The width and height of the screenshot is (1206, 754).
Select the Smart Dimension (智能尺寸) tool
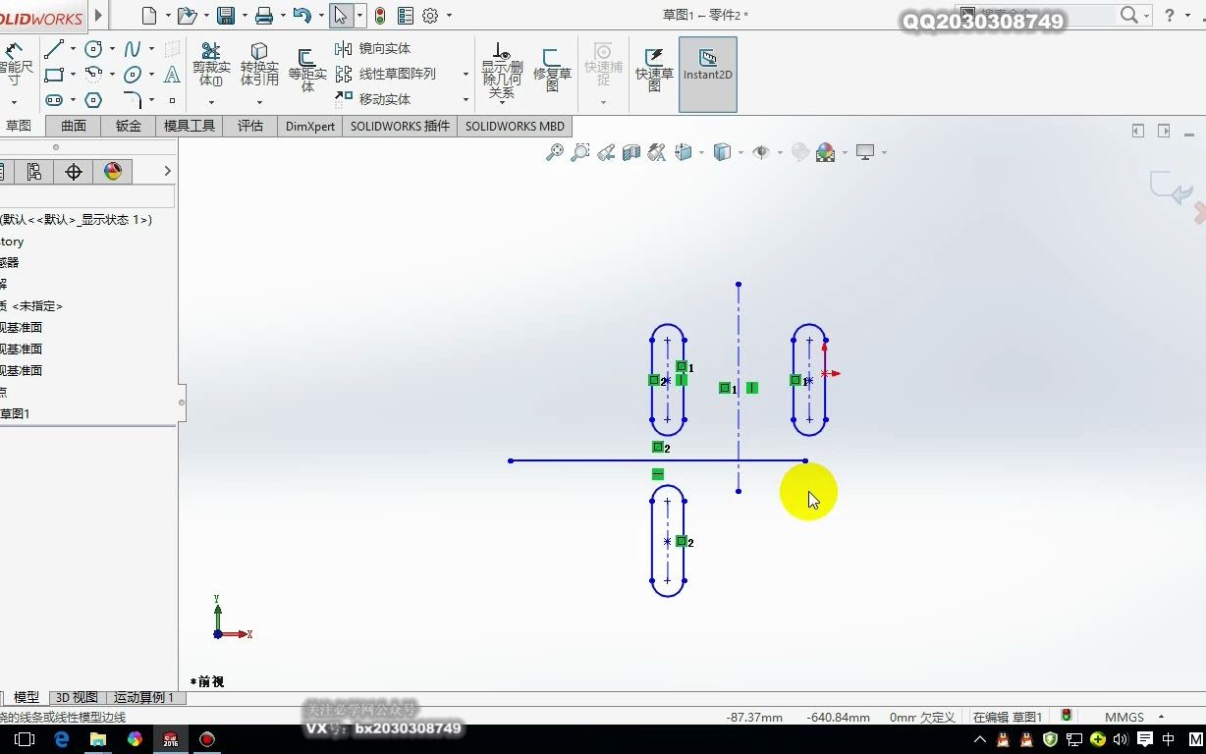(x=14, y=59)
